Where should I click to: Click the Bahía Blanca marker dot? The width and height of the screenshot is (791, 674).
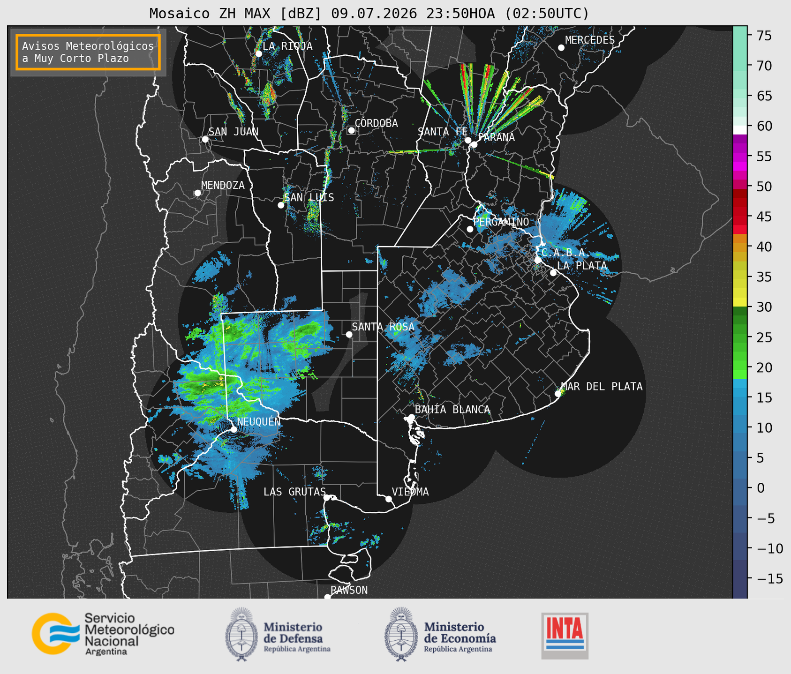pos(411,417)
